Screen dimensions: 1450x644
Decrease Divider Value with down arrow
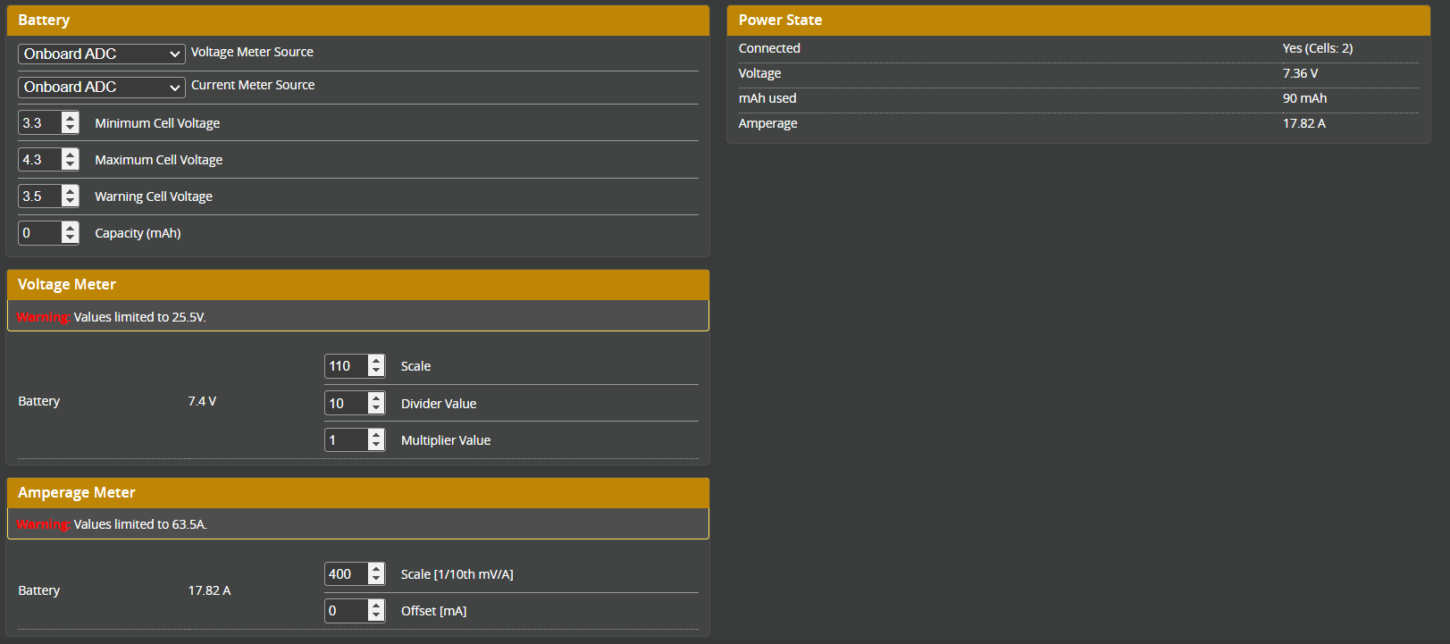tap(376, 408)
